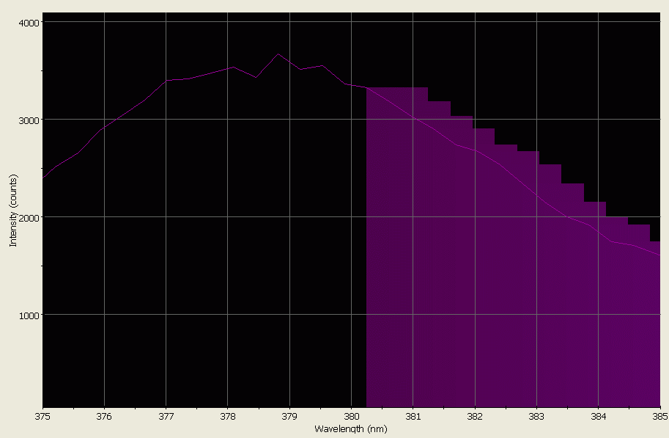Click the 4000 intensity tick label
This screenshot has width=669, height=438.
pyautogui.click(x=27, y=22)
